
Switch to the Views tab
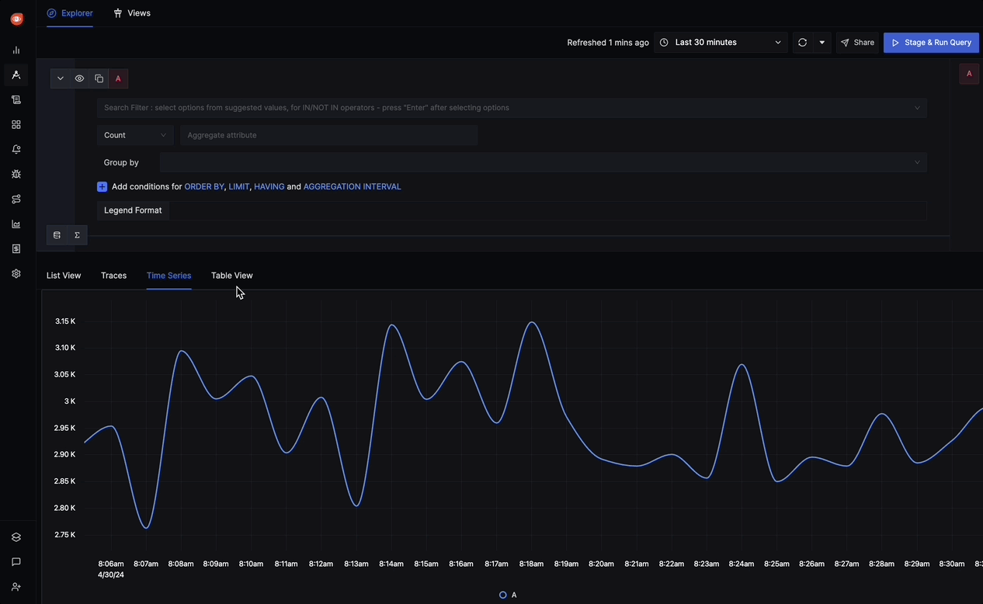(132, 13)
